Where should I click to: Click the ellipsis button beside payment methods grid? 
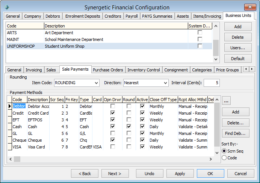(226, 101)
